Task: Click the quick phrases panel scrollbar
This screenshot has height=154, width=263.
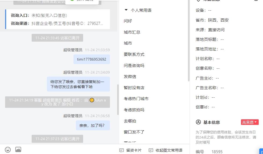Action: [x=189, y=41]
